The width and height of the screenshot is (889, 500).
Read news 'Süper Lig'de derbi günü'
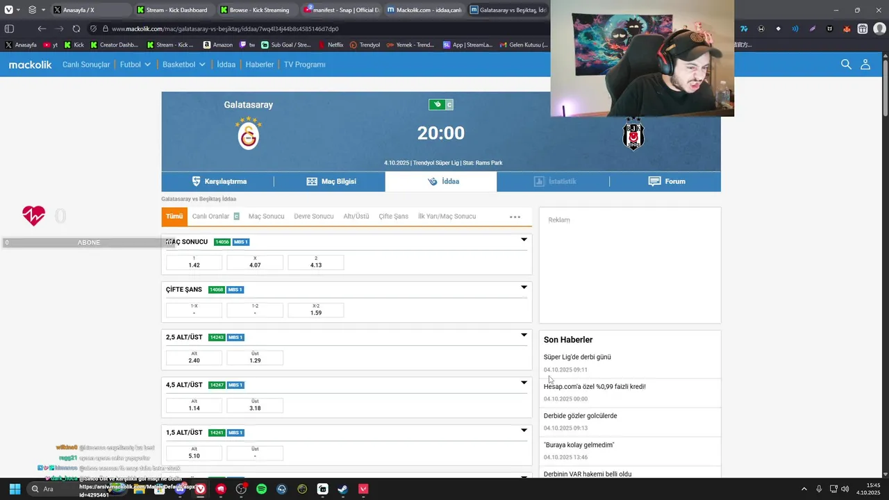click(577, 357)
